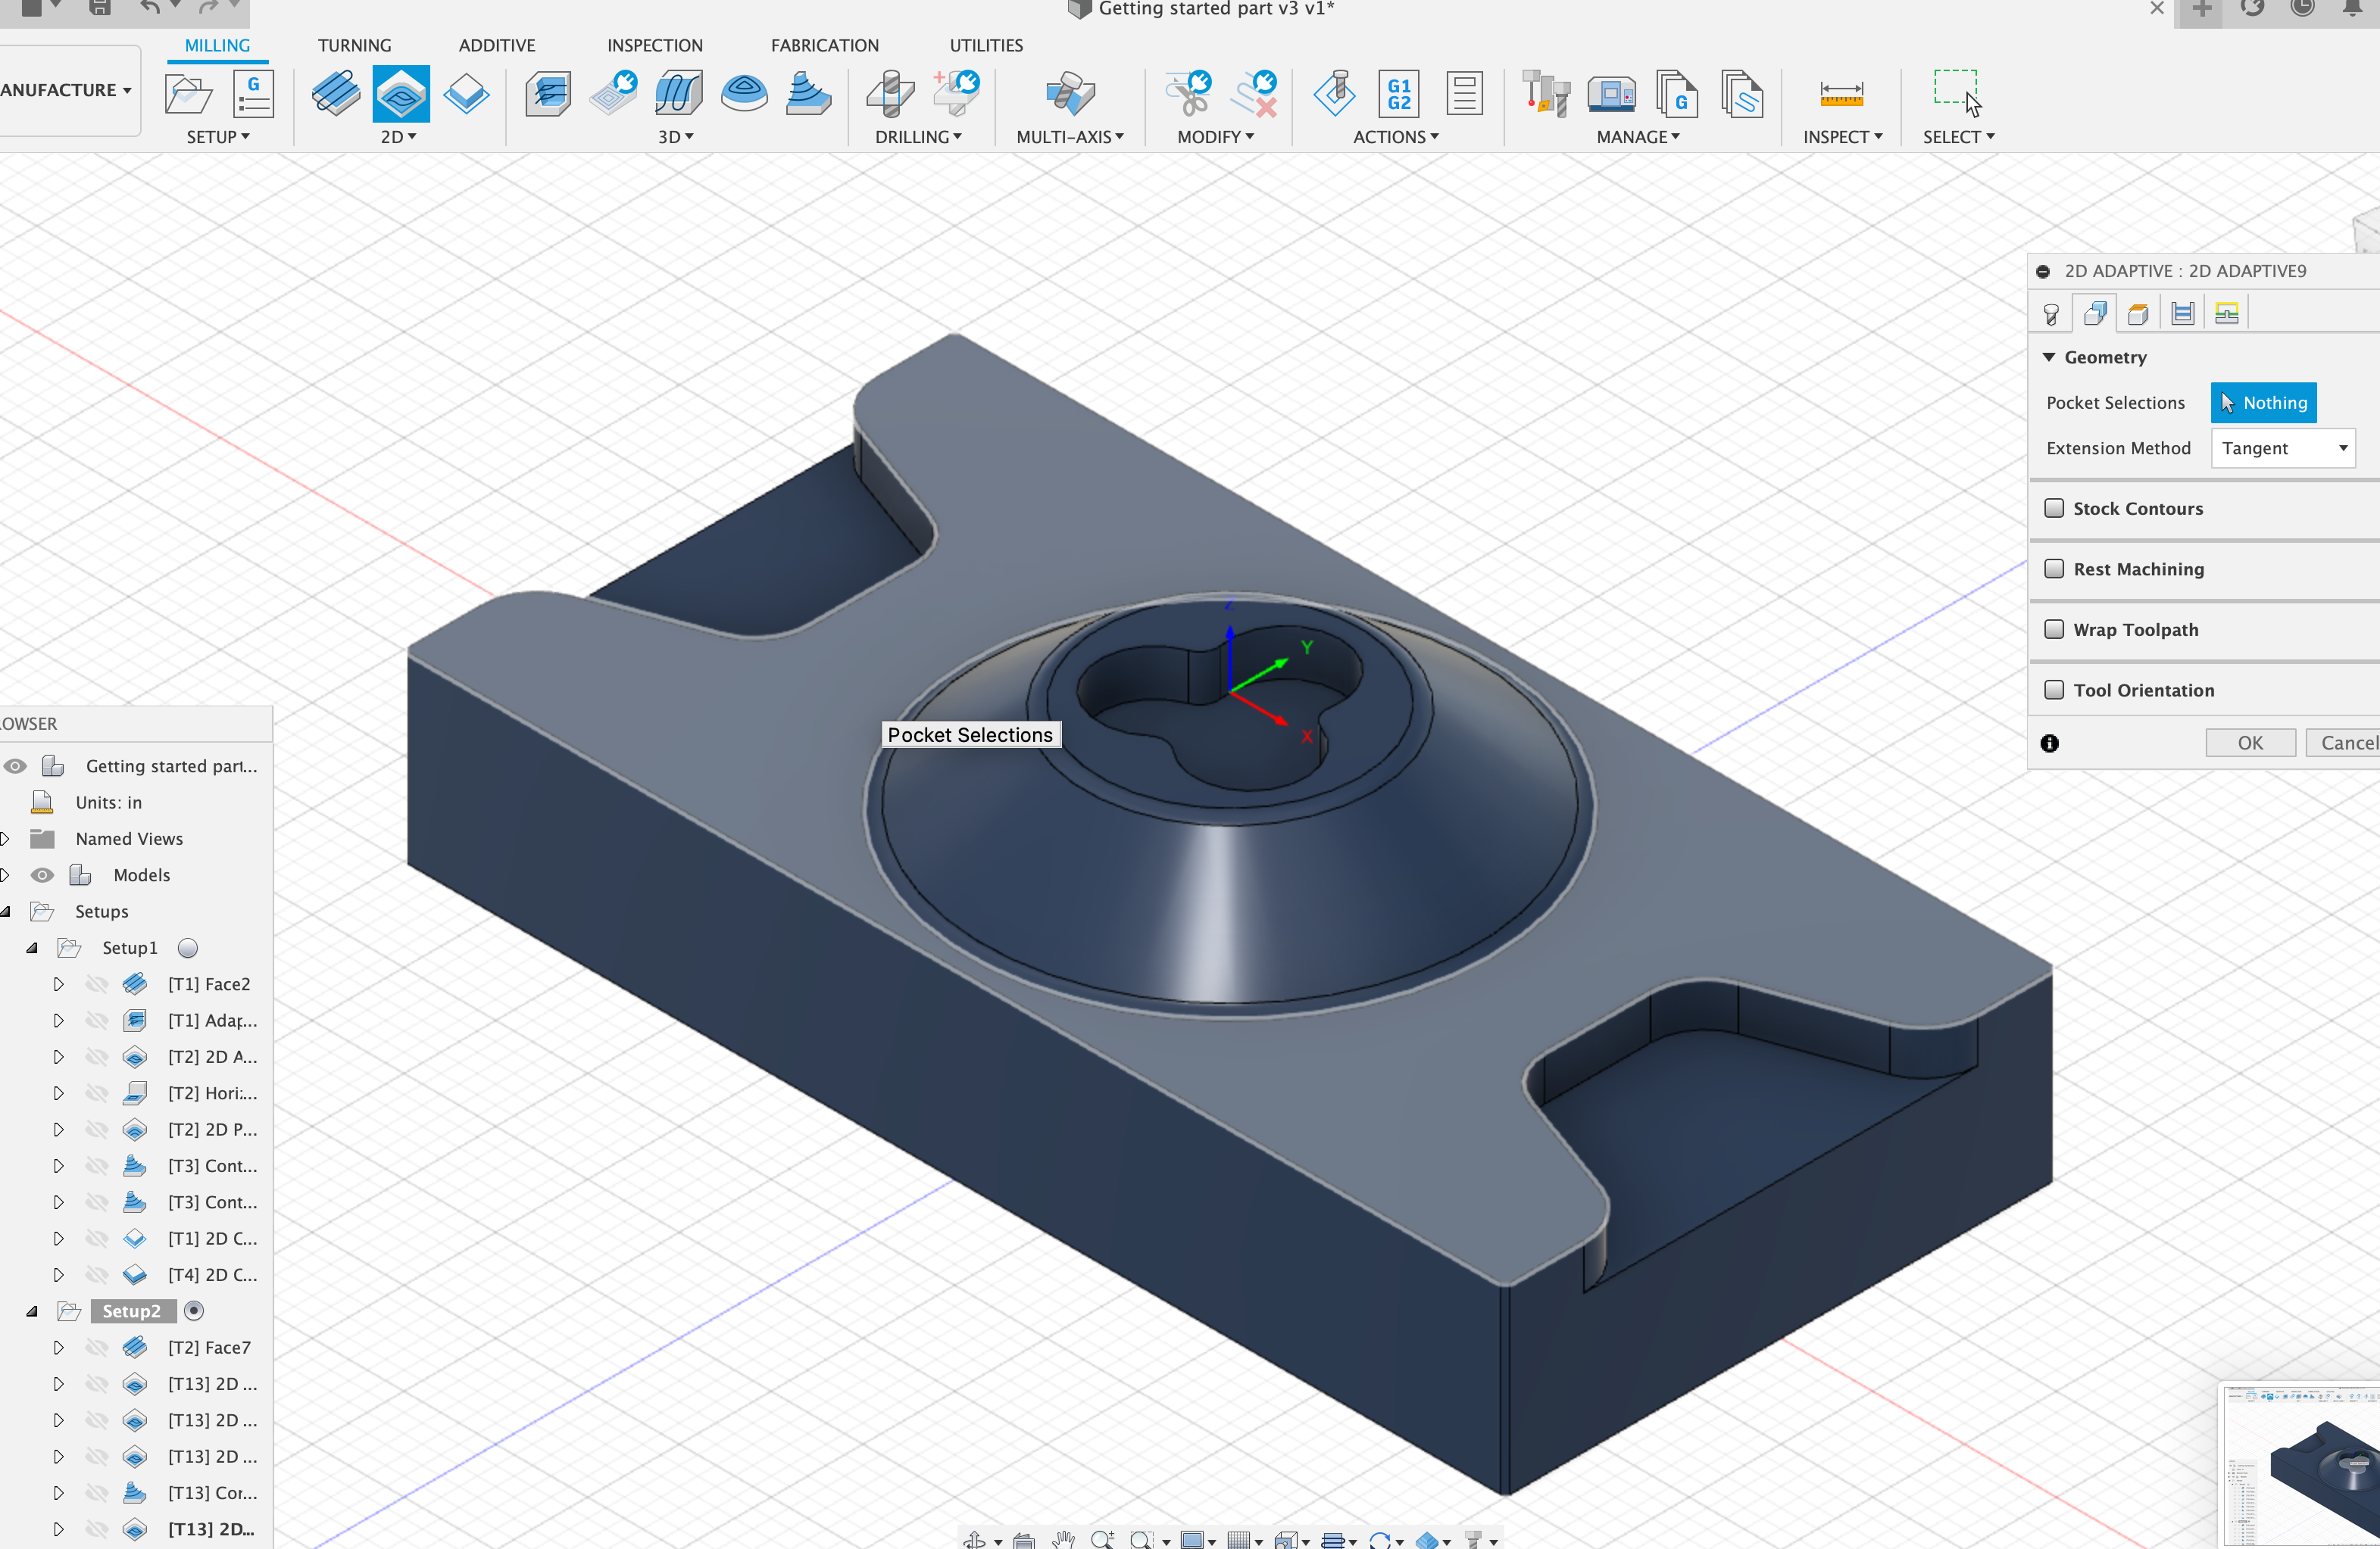Click the Setup2 active radio button
Viewport: 2380px width, 1549px height.
(x=194, y=1311)
